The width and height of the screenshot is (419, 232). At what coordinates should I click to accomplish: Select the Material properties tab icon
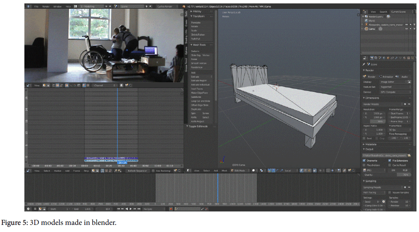click(x=405, y=58)
